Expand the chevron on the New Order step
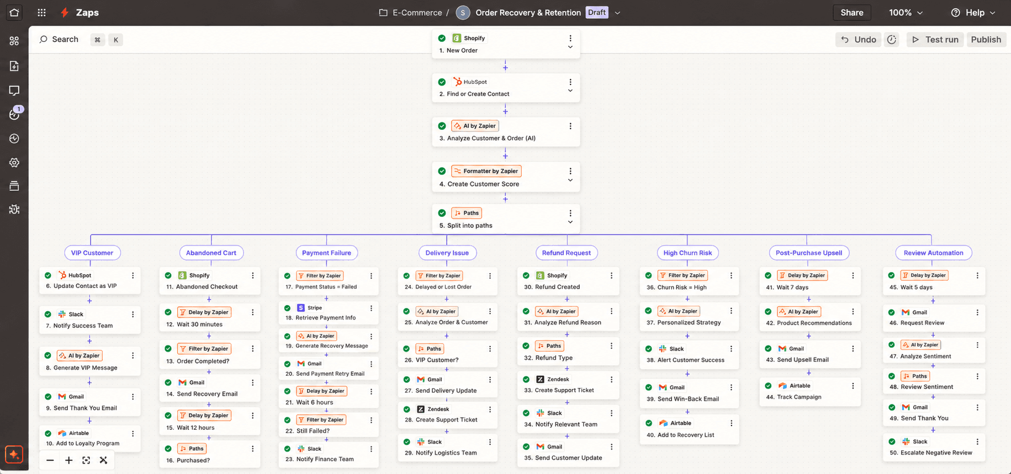 pyautogui.click(x=570, y=47)
